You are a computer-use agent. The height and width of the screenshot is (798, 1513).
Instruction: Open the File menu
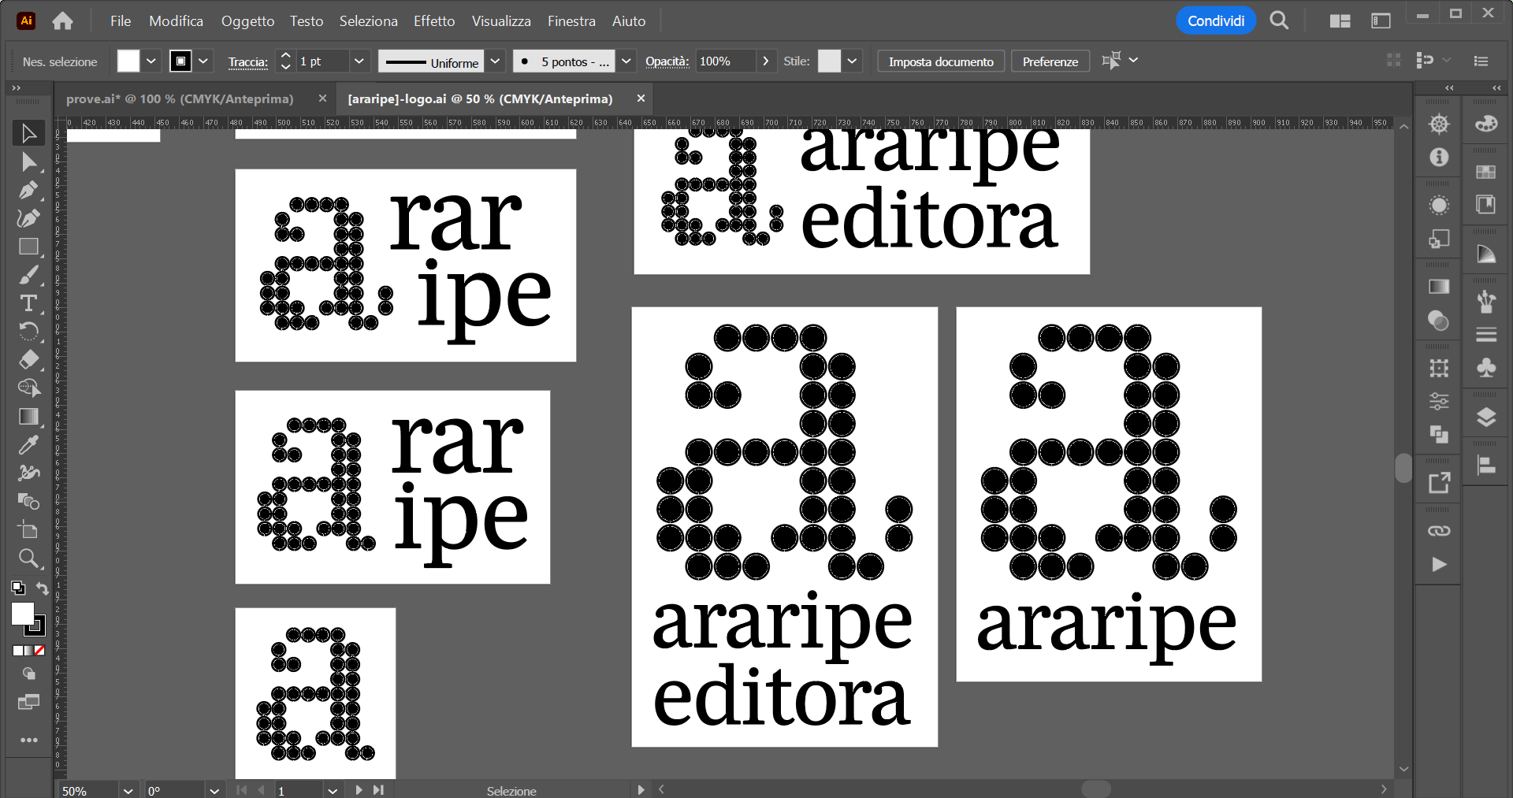(121, 21)
